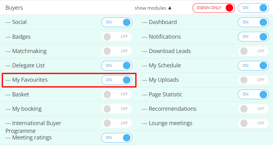Image resolution: width=273 pixels, height=146 pixels.
Task: Disable the My Favourites toggle
Action: coord(116,80)
